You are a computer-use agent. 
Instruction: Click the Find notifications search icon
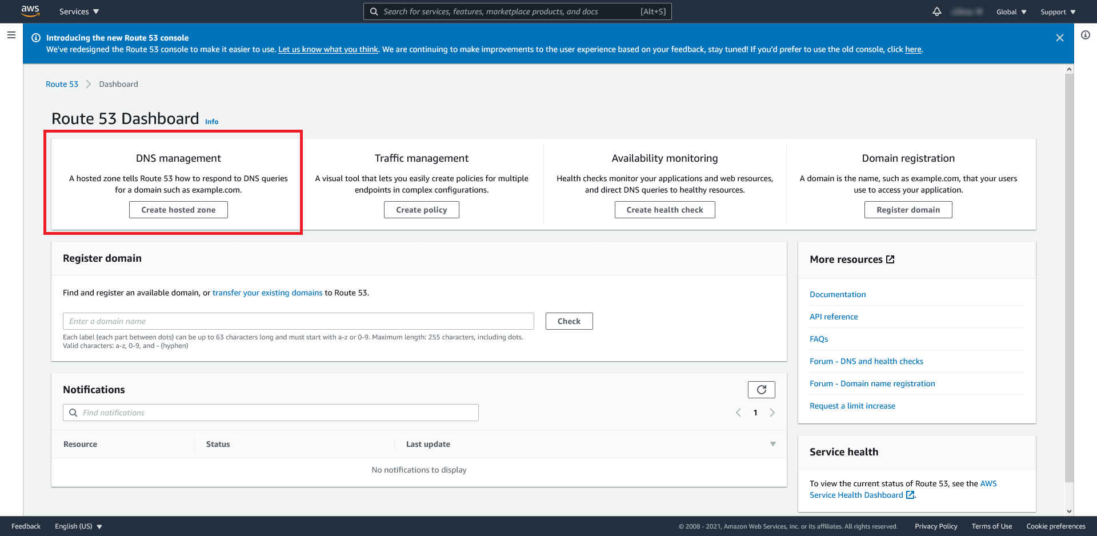(73, 413)
